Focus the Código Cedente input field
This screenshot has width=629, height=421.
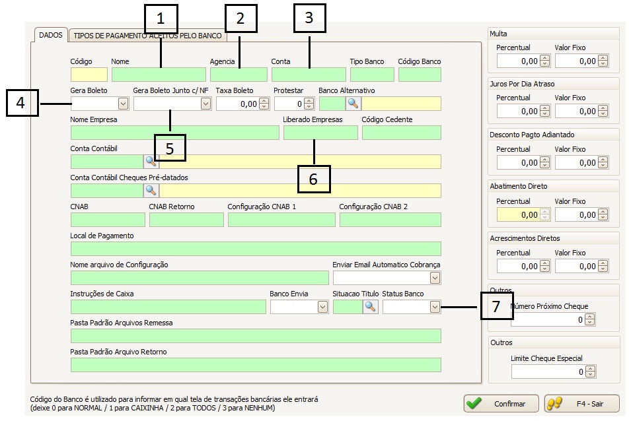click(401, 133)
